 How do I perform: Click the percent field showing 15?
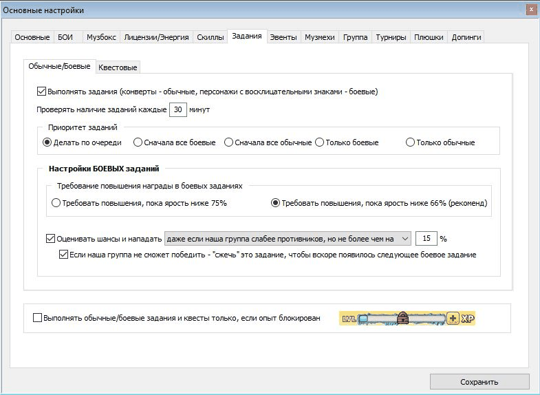(426, 238)
